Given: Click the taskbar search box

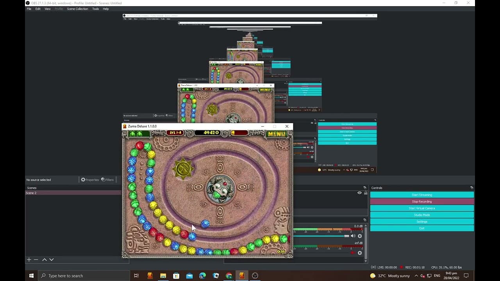Looking at the screenshot, I should (84, 276).
